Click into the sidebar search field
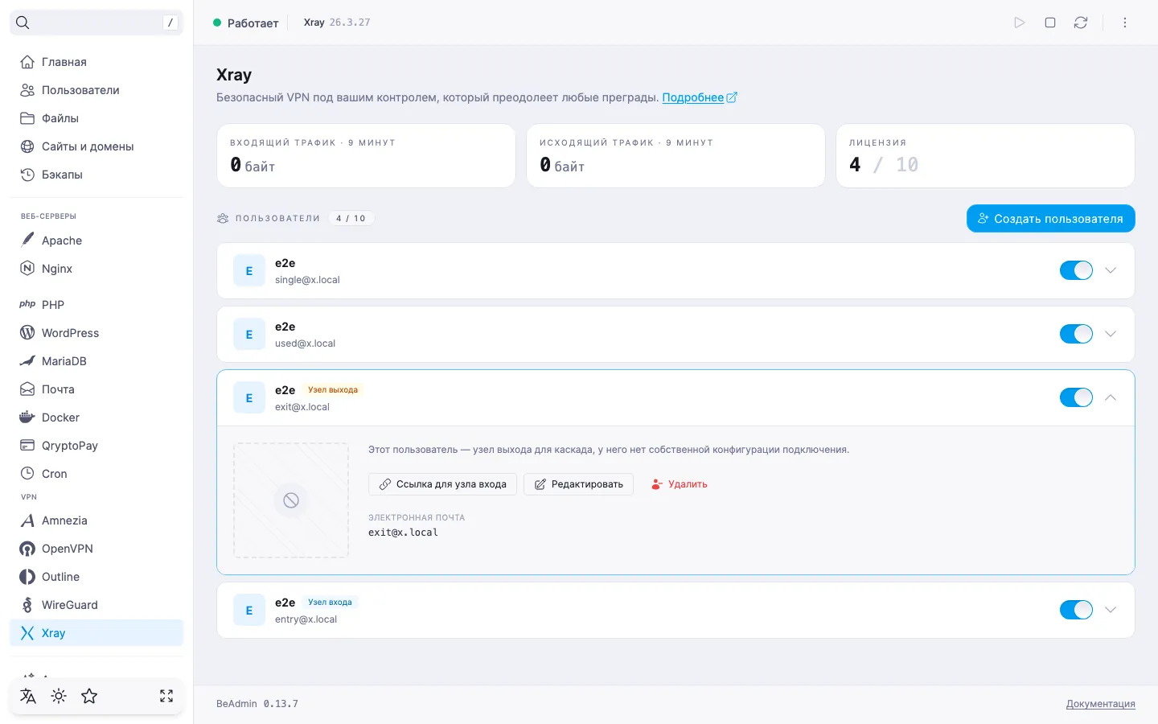Image resolution: width=1158 pixels, height=724 pixels. pyautogui.click(x=96, y=23)
